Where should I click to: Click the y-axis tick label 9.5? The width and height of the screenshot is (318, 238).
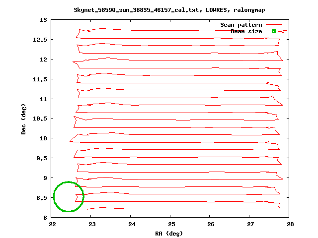coord(42,158)
